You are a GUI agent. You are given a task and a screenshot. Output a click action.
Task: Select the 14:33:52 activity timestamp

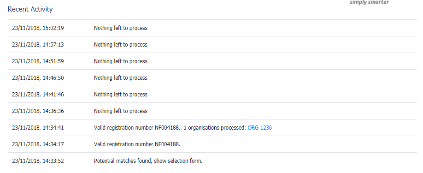click(38, 161)
